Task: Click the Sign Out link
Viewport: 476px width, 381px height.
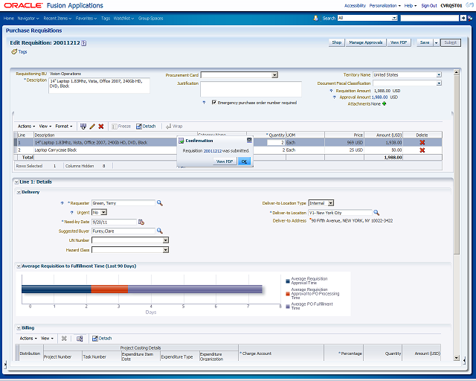Action: point(429,6)
